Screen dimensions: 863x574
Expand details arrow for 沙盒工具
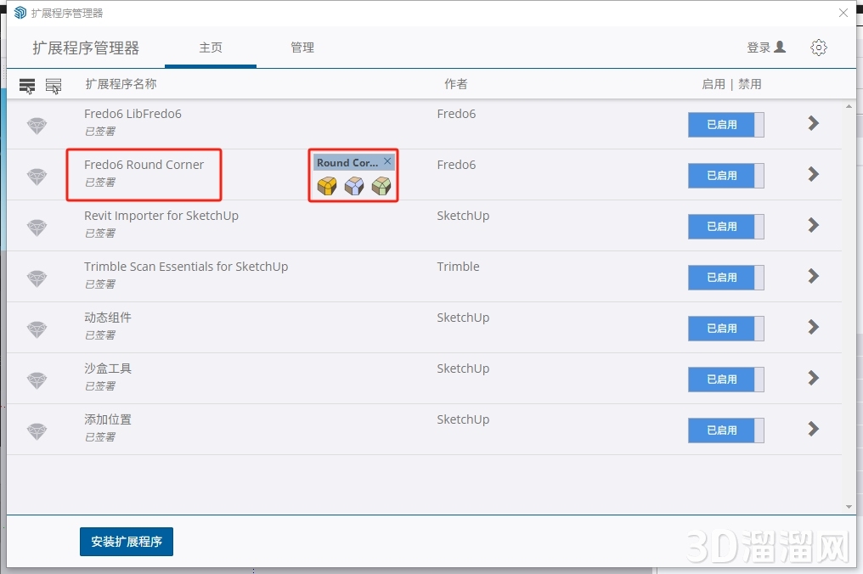(813, 378)
